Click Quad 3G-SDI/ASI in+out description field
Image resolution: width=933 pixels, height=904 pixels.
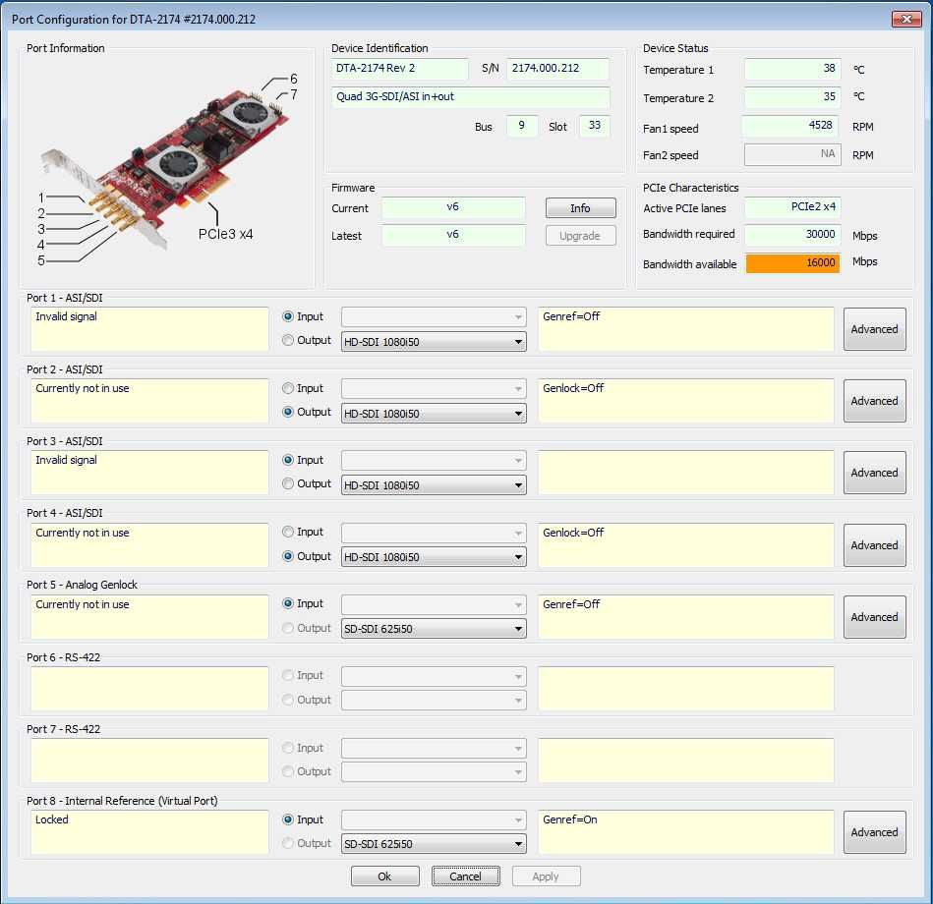coord(470,97)
